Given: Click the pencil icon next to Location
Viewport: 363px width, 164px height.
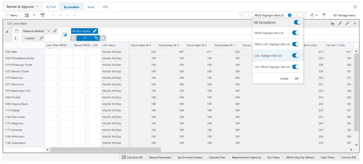Looking at the screenshot, I should (x=41, y=38).
